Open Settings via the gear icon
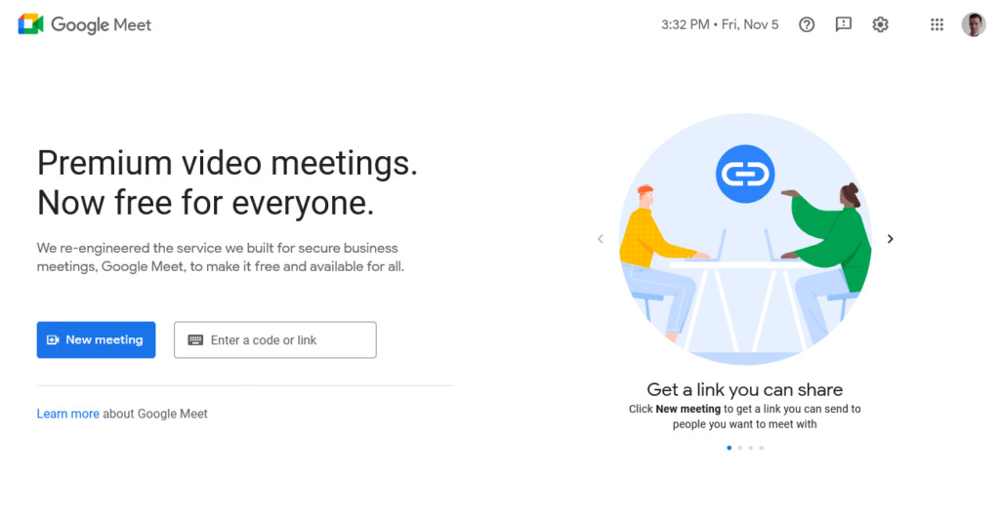Image resolution: width=1000 pixels, height=516 pixels. pyautogui.click(x=880, y=24)
